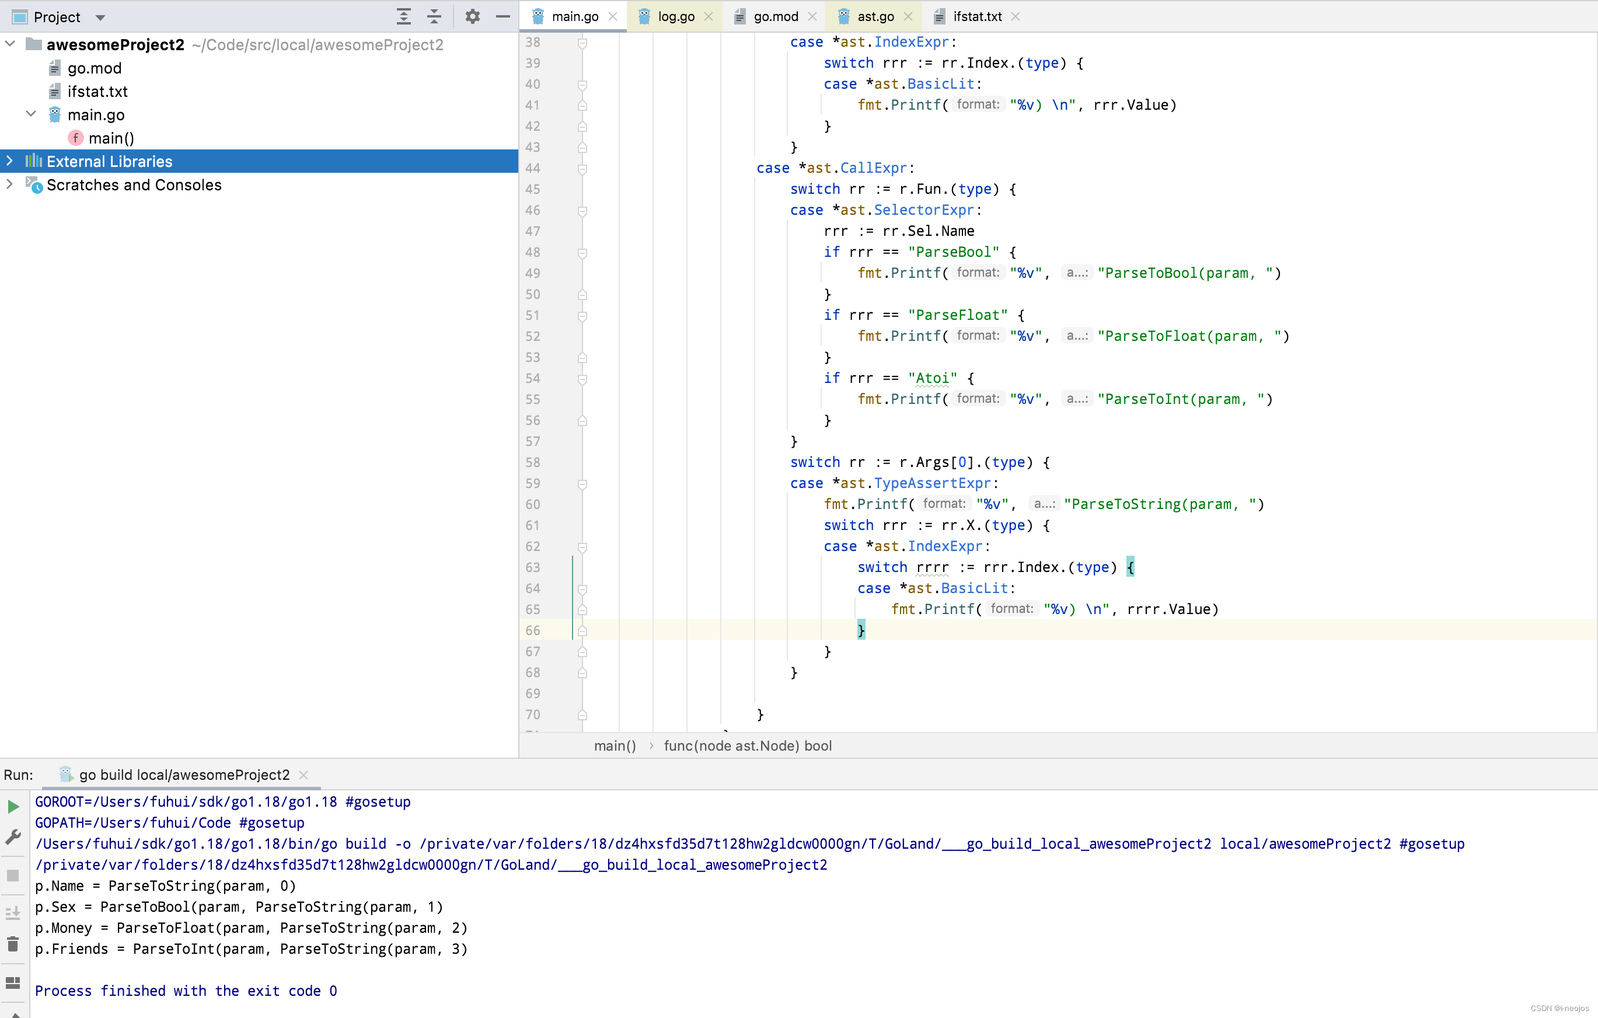Switch to the ifstat.txt editor tab
1598x1018 pixels.
[977, 16]
